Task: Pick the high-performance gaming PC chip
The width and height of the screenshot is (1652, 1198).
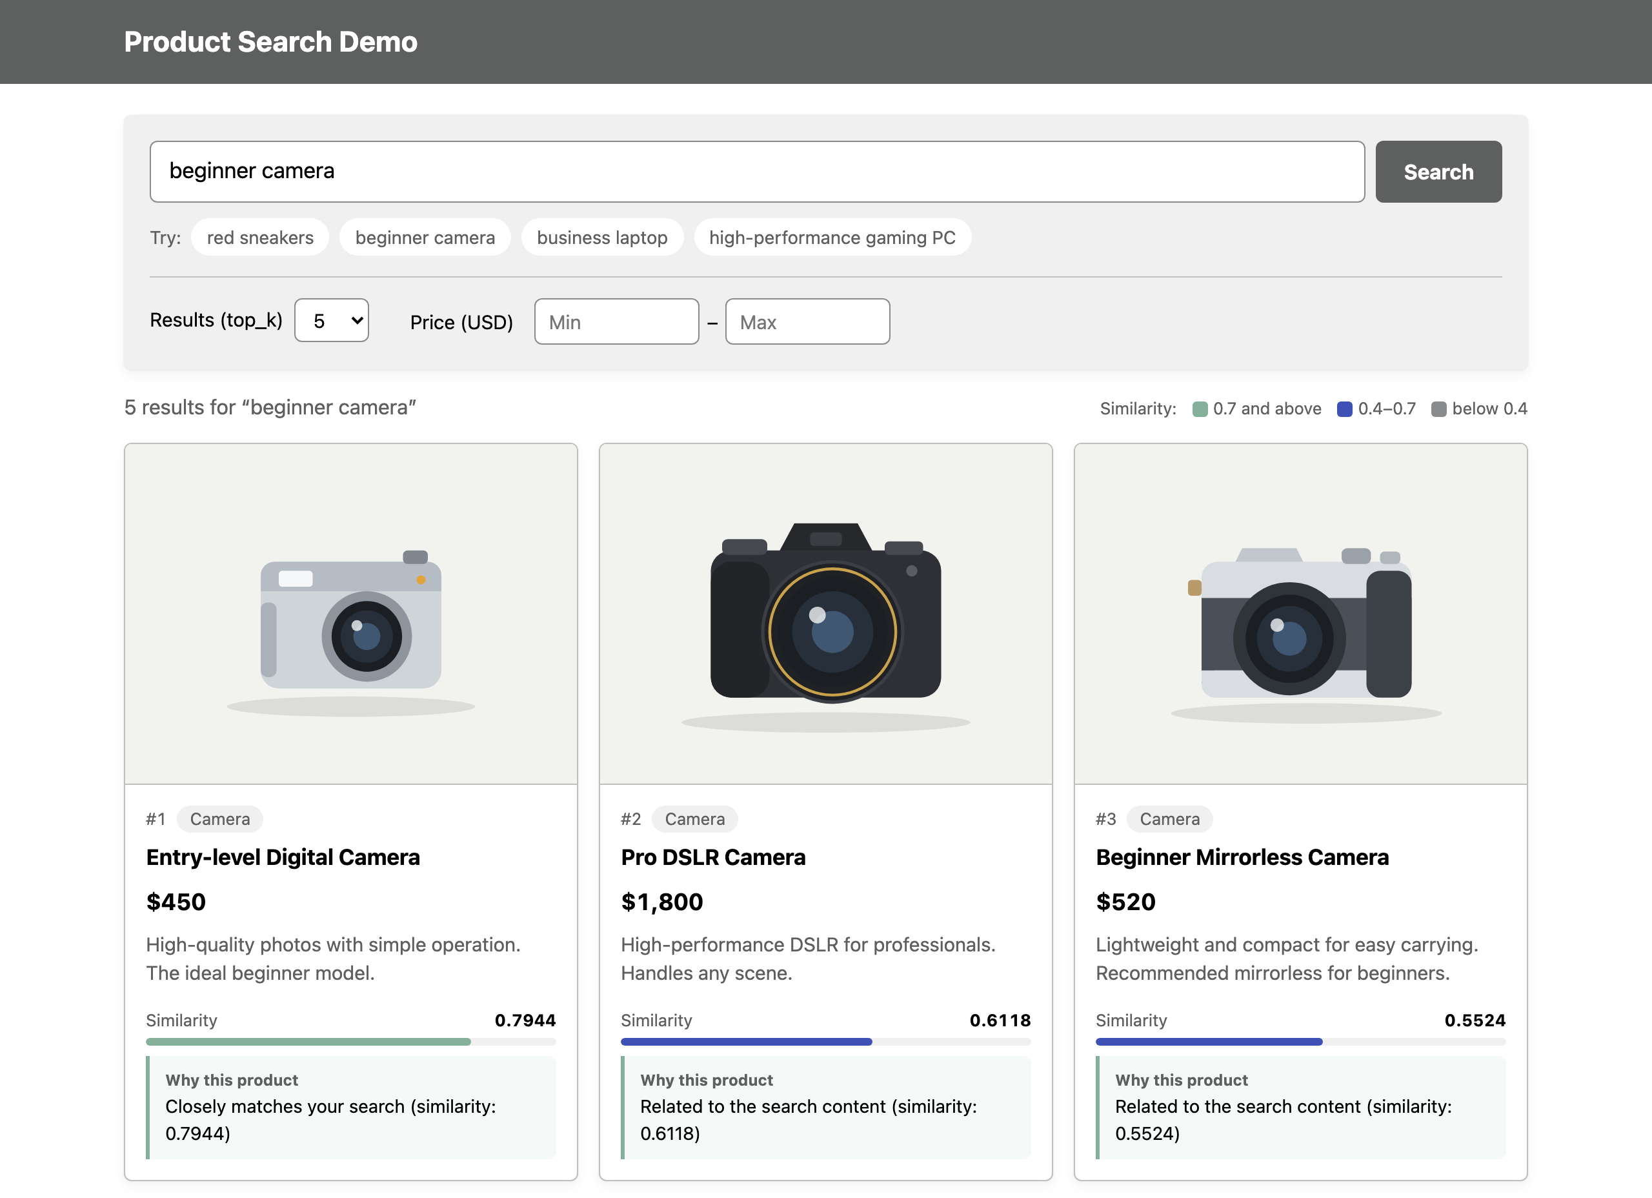Action: click(x=832, y=238)
